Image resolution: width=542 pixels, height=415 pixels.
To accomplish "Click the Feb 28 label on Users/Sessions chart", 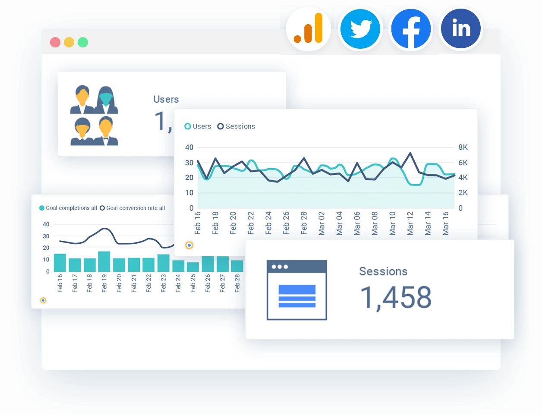I will coord(304,223).
